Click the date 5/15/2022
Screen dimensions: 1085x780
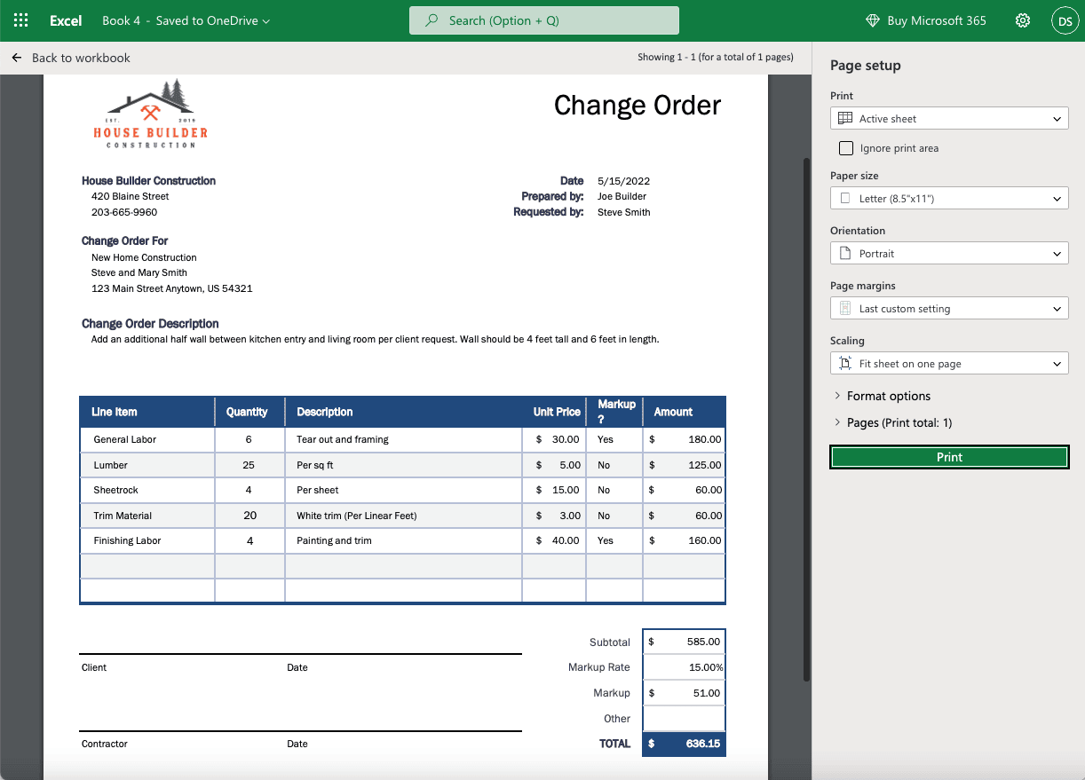(x=624, y=181)
